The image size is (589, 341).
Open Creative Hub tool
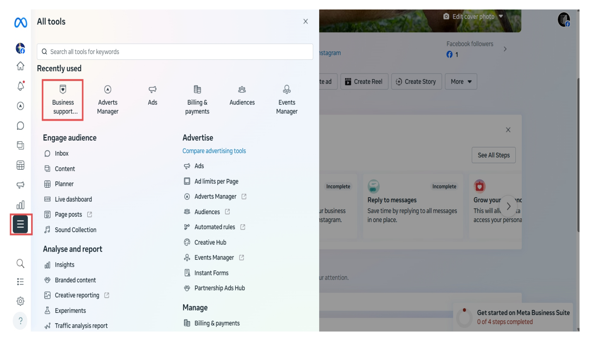pos(205,242)
